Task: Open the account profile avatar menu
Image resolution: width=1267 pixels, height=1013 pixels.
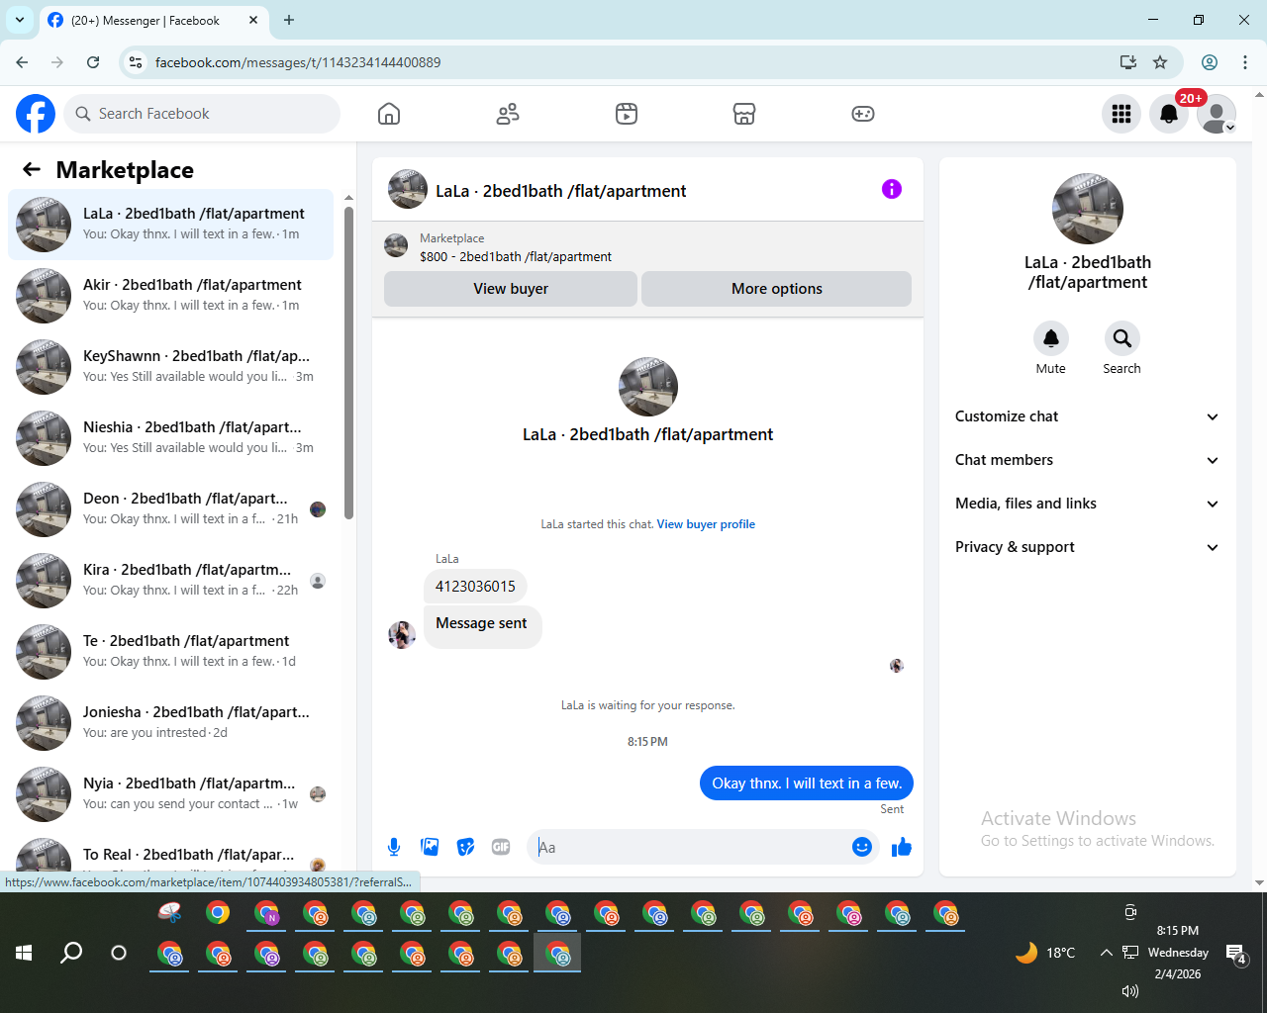Action: [x=1217, y=114]
